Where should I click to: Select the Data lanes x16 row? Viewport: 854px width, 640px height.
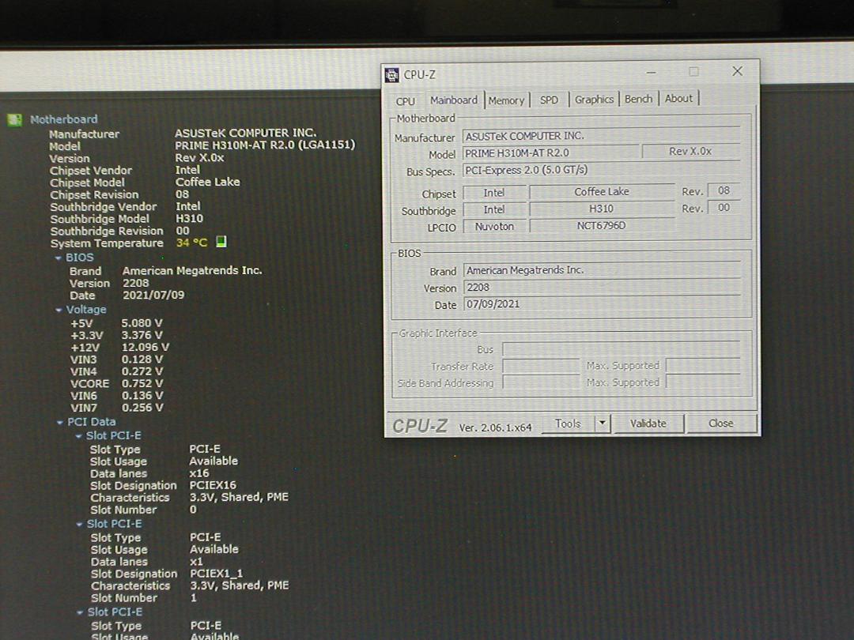point(149,473)
